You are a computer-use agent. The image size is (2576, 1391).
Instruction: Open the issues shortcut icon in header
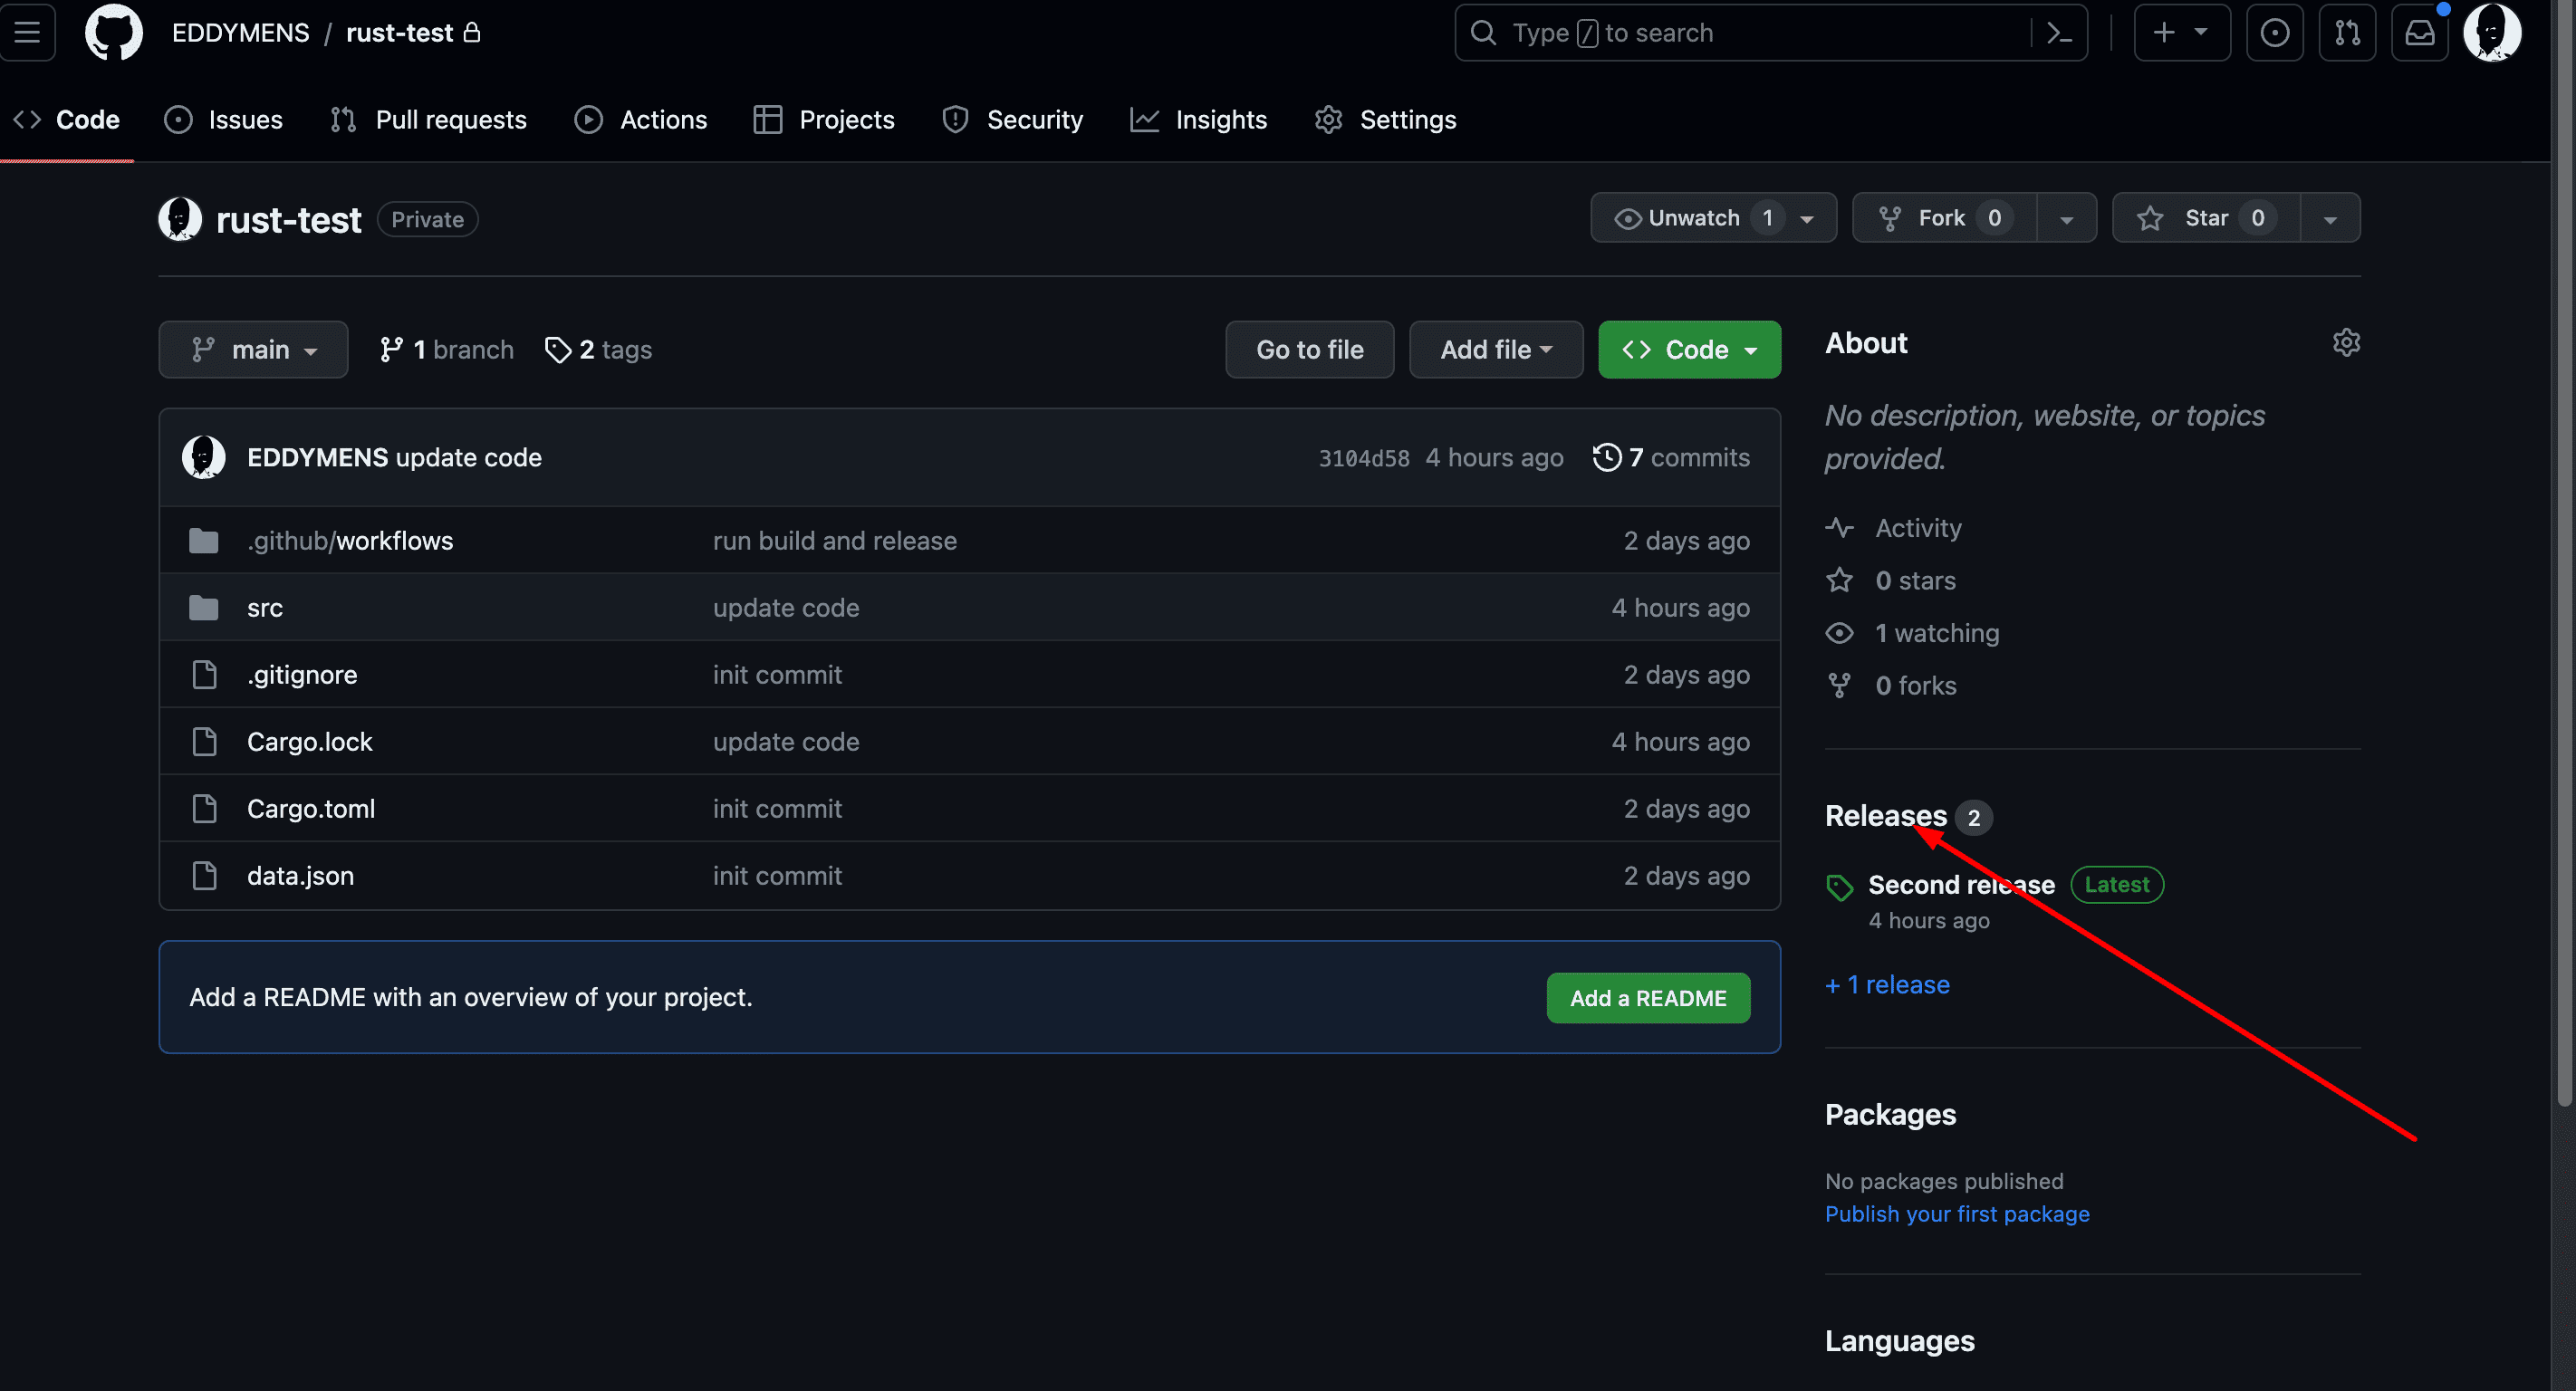(x=2274, y=33)
